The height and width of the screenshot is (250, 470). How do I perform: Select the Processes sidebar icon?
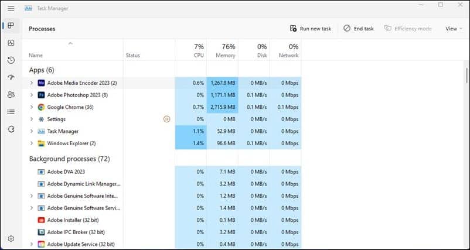[11, 25]
